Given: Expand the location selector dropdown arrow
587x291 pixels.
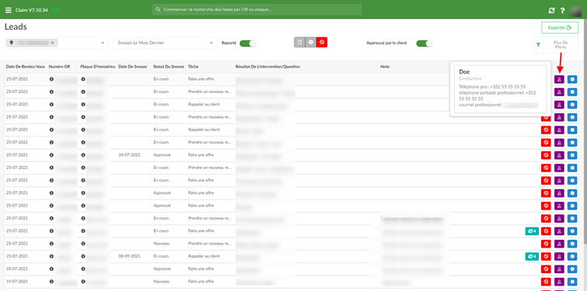Looking at the screenshot, I should click(102, 43).
